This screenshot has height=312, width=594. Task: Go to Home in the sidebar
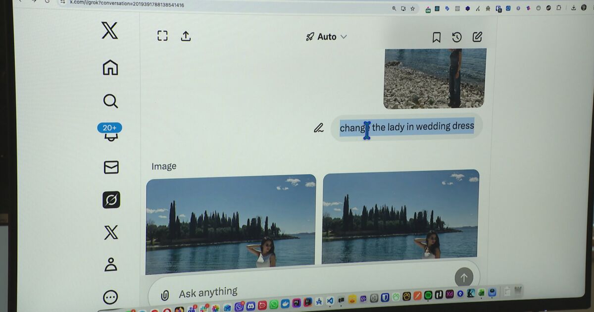coord(110,67)
